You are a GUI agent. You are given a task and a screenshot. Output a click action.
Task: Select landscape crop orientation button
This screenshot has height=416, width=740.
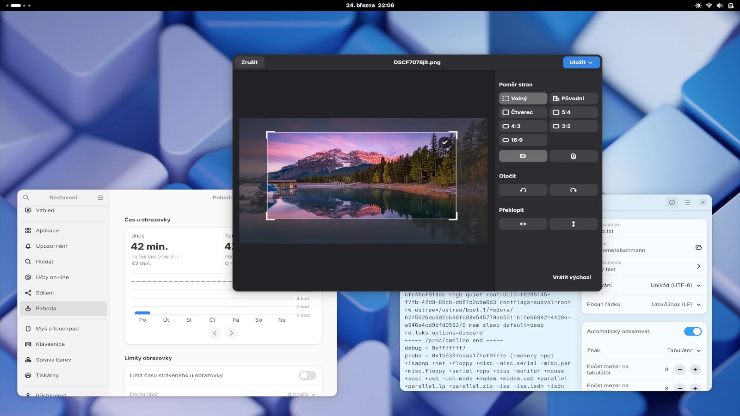(523, 156)
